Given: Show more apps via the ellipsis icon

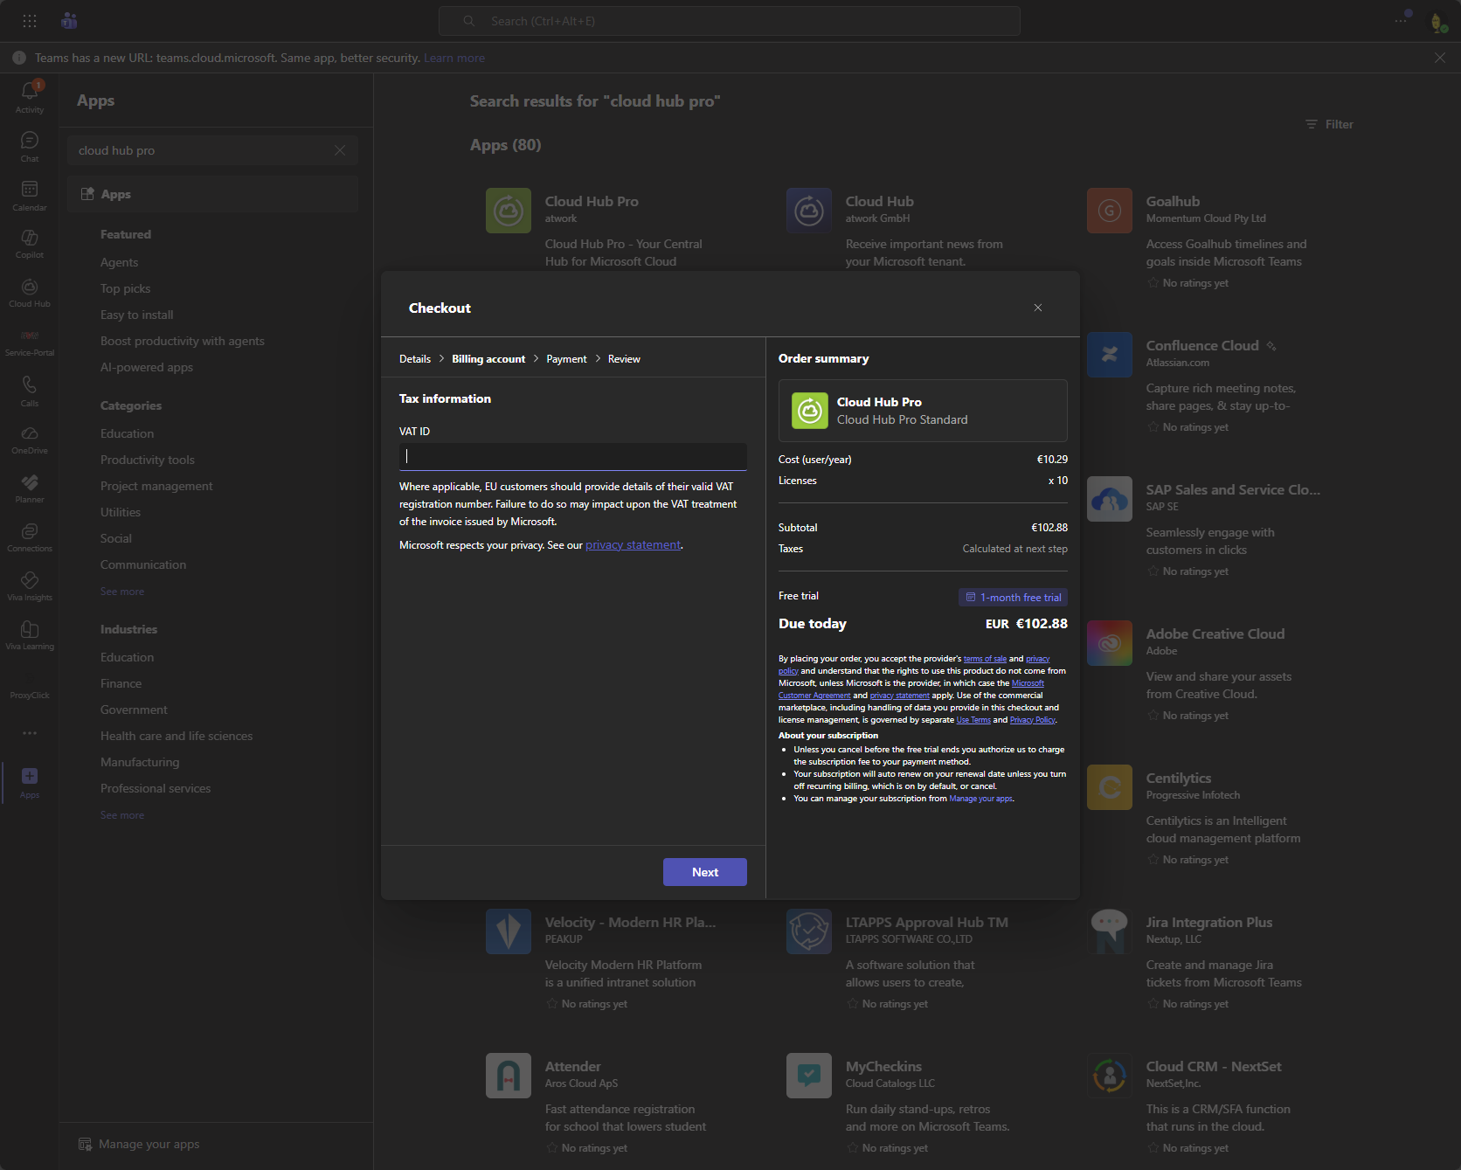Looking at the screenshot, I should [30, 733].
